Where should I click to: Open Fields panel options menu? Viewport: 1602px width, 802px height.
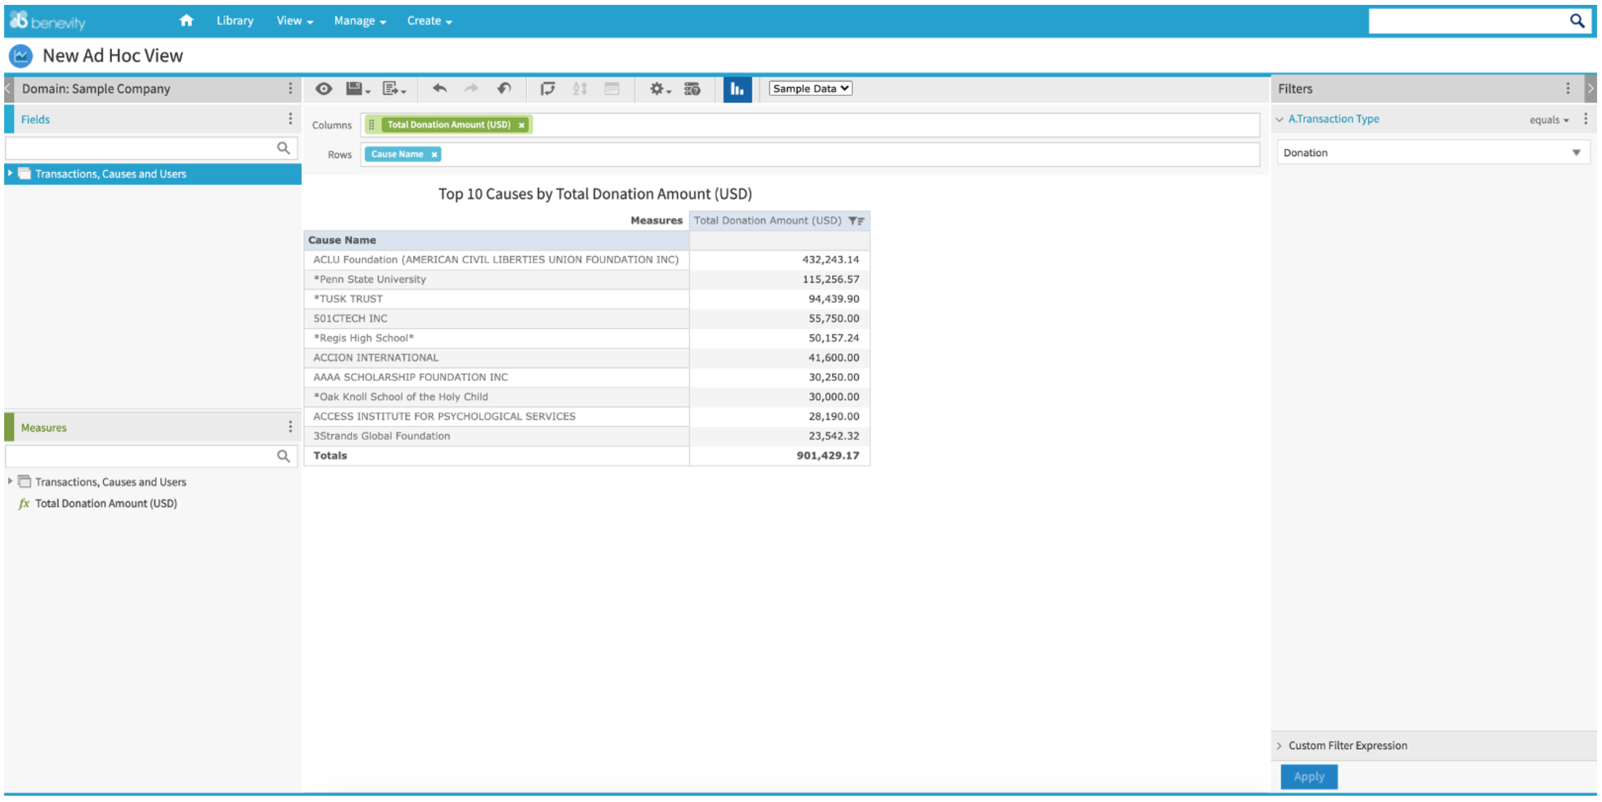[290, 119]
